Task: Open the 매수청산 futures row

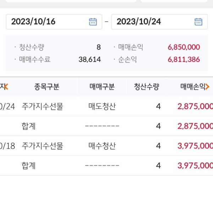Action: click(102, 146)
